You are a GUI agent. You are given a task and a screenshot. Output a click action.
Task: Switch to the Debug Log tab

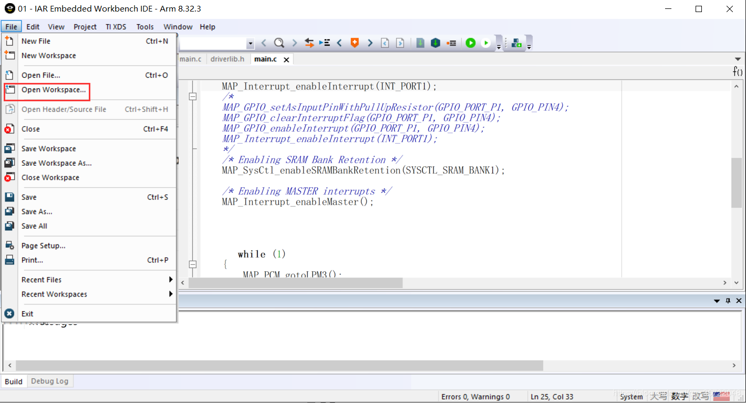pyautogui.click(x=50, y=381)
